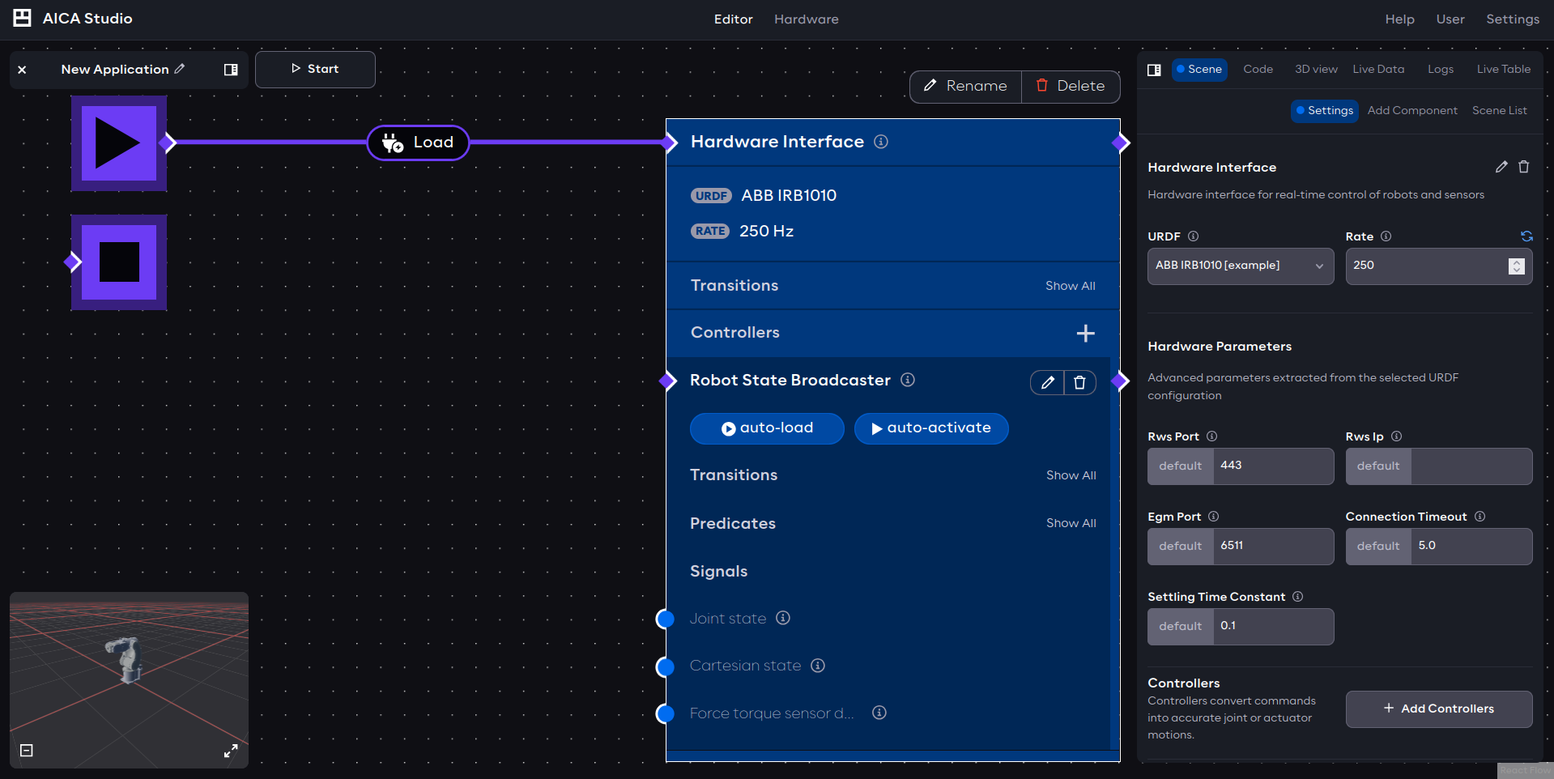The height and width of the screenshot is (779, 1554).
Task: Click the trash icon in Hardware Interface settings
Action: (x=1523, y=167)
